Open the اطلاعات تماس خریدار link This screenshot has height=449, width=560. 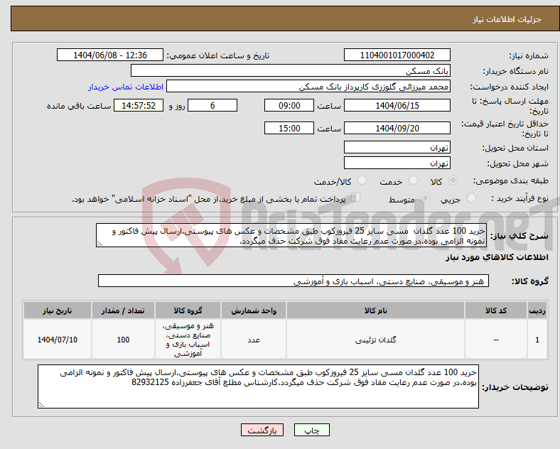(126, 87)
